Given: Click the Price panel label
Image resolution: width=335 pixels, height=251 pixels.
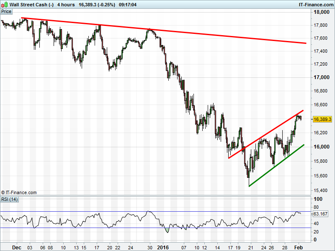Looking at the screenshot, I should click(x=6, y=11).
